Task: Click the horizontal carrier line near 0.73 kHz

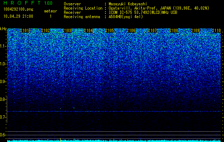Action: point(114,111)
